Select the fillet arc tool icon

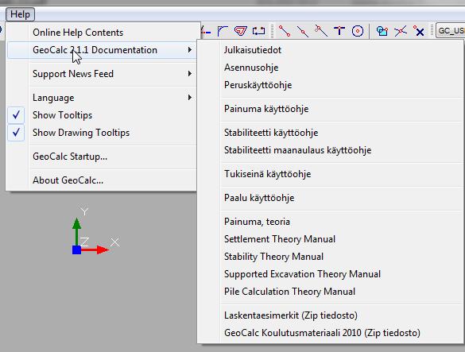pyautogui.click(x=223, y=31)
